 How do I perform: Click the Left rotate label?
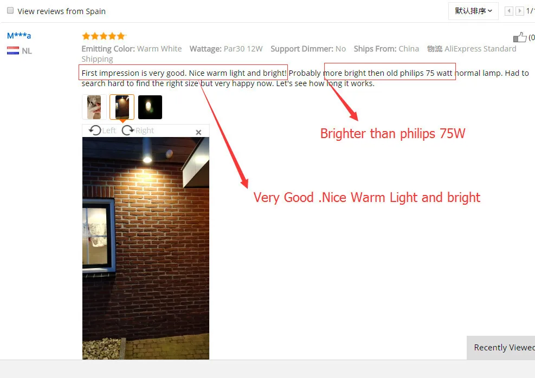click(x=109, y=131)
